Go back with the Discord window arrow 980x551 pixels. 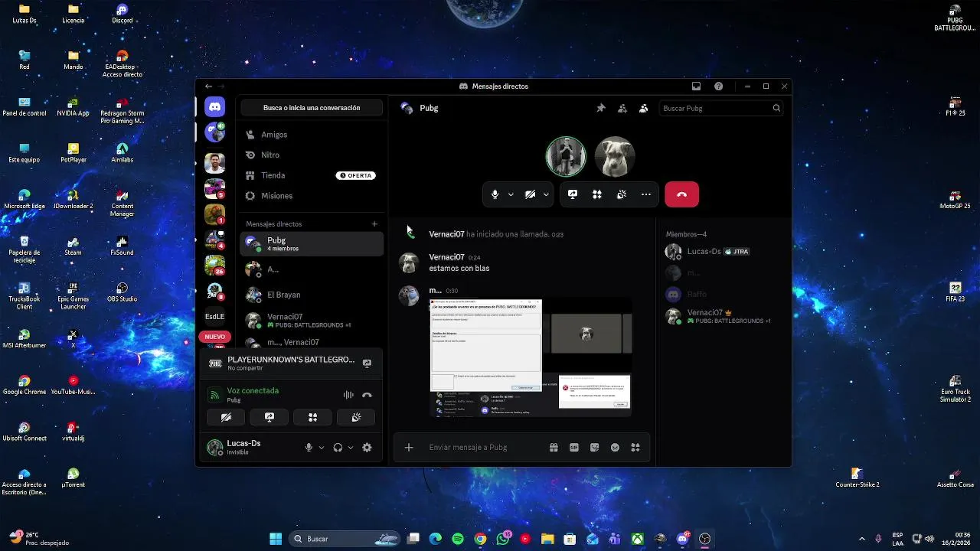pos(208,86)
